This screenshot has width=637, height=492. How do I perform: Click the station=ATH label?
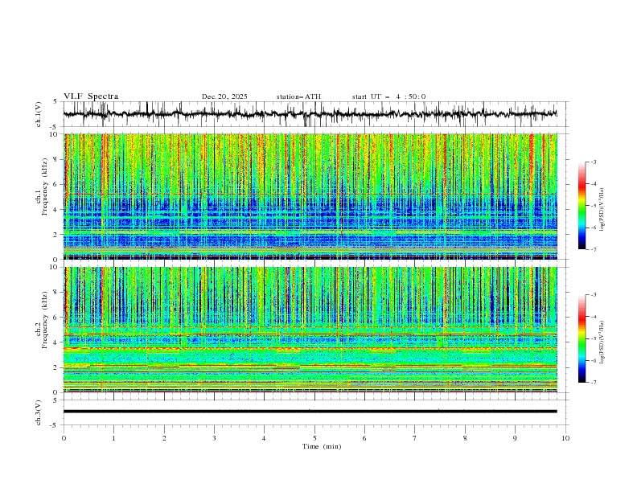298,96
